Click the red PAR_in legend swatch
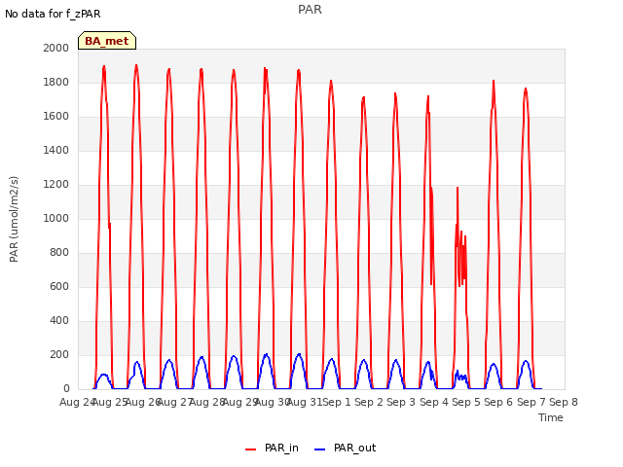Screen dimensions: 623x467 [x=251, y=449]
